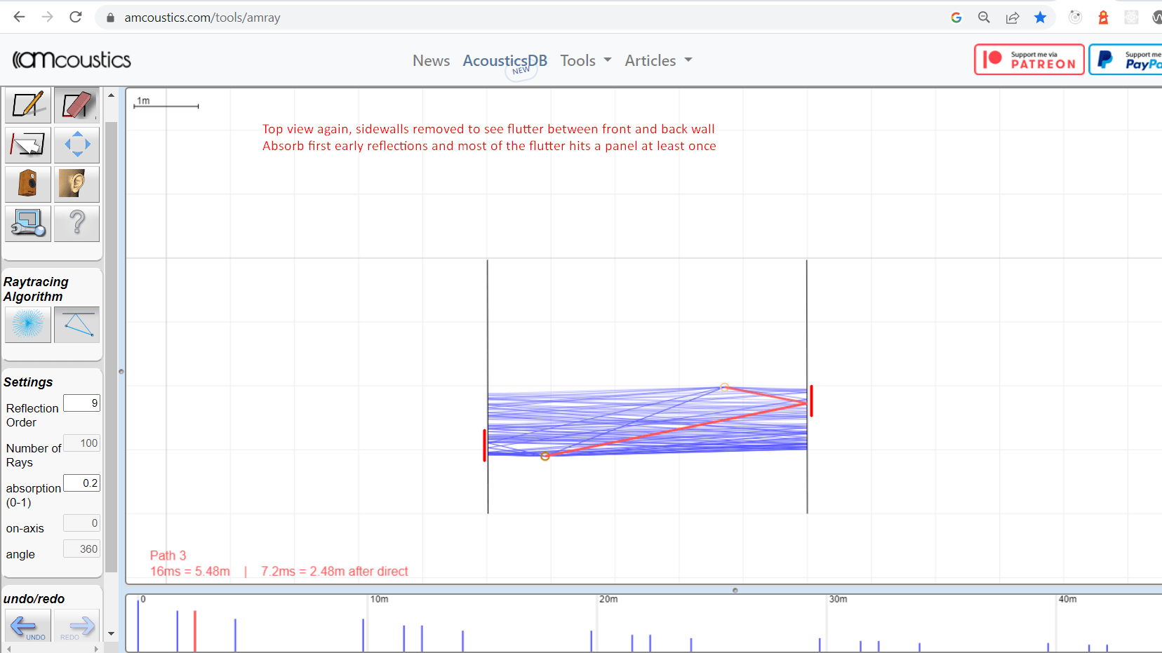Go forward in browser history
1162x653 pixels.
48,17
